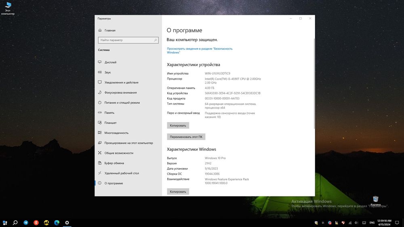Launch Microsoft Edge from the taskbar
Viewport: 404px width, 227px height.
point(57,223)
